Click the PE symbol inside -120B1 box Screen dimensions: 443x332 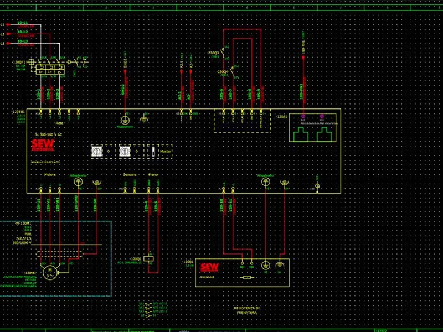pos(265,266)
